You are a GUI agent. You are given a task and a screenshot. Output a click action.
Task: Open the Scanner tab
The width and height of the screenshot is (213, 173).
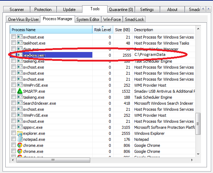pos(17,10)
